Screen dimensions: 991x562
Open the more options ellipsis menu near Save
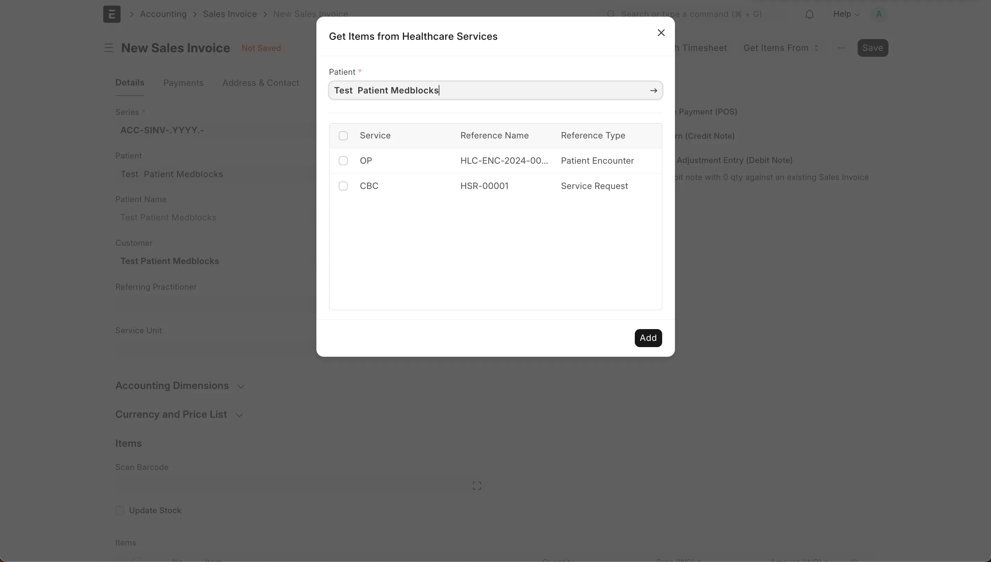click(841, 48)
